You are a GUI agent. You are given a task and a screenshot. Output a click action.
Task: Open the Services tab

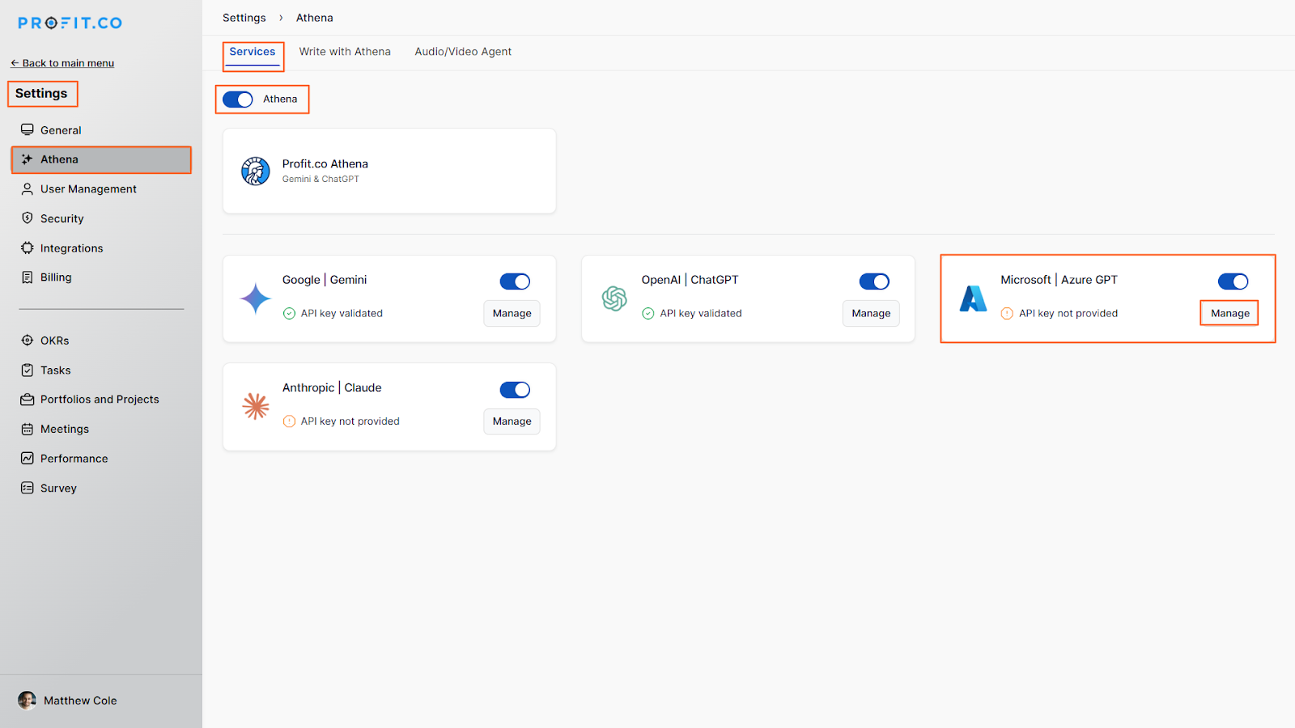[x=253, y=52]
